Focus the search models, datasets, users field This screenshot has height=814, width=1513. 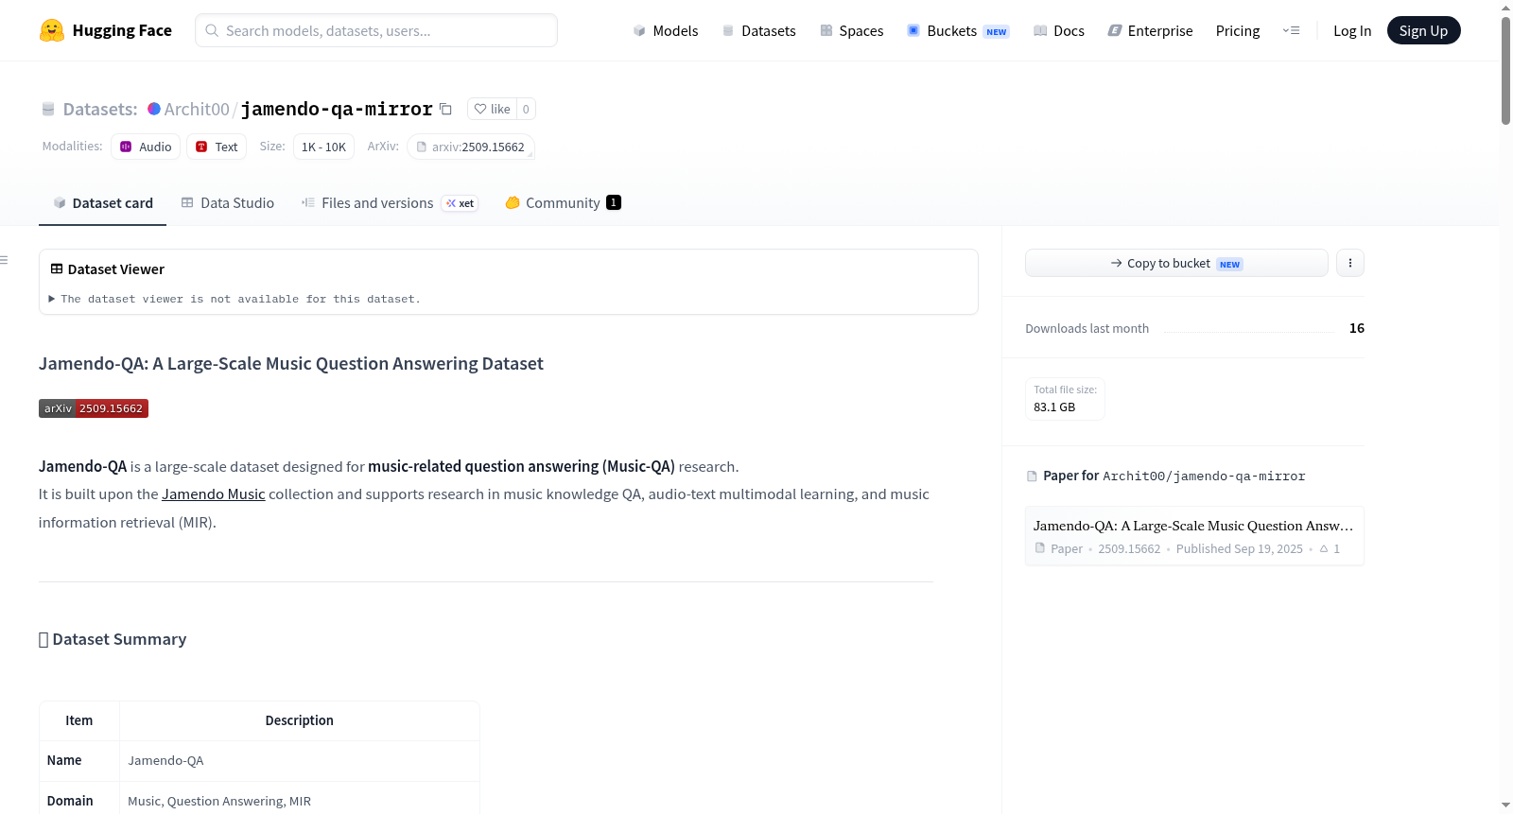(376, 30)
